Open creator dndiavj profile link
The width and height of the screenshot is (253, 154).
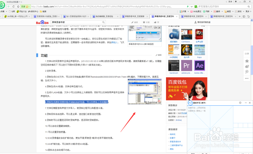[179, 120]
